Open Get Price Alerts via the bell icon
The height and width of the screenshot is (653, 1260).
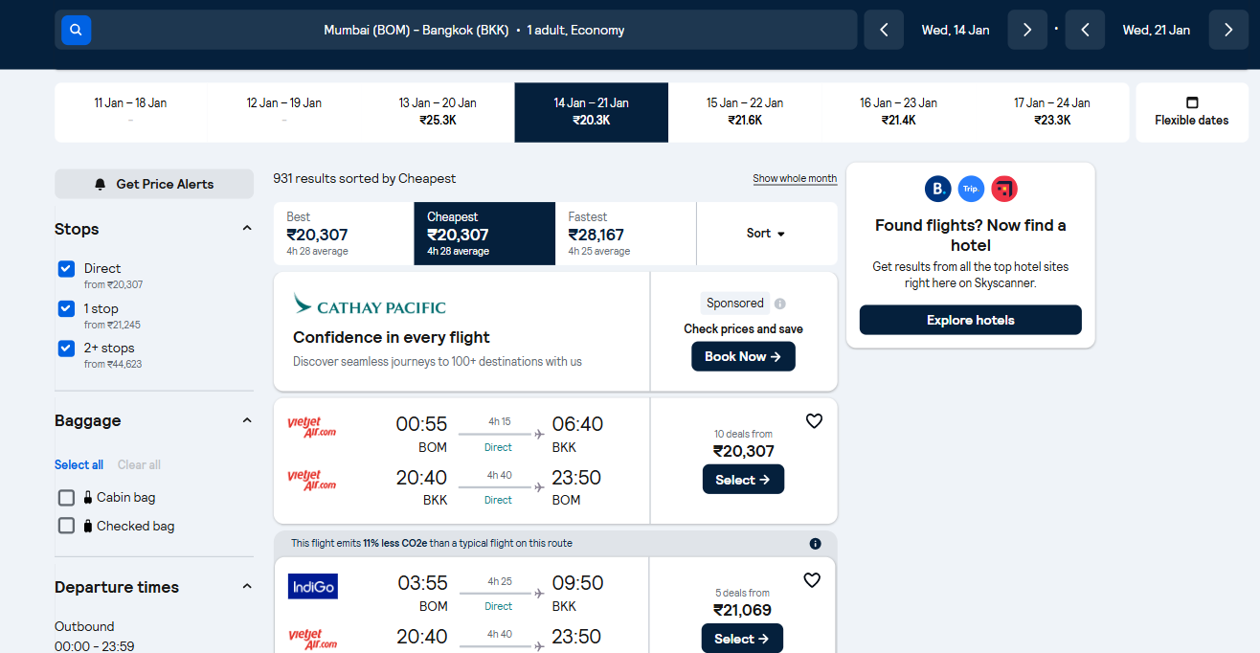[100, 183]
